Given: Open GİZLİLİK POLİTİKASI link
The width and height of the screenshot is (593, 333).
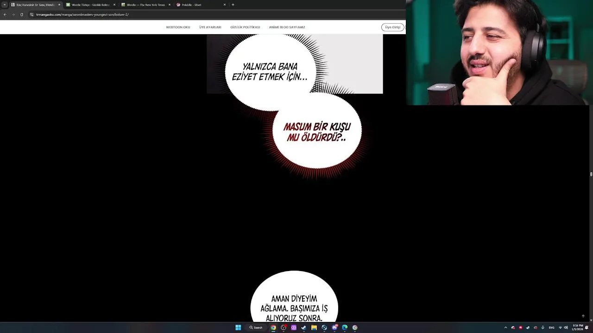Looking at the screenshot, I should tap(245, 27).
